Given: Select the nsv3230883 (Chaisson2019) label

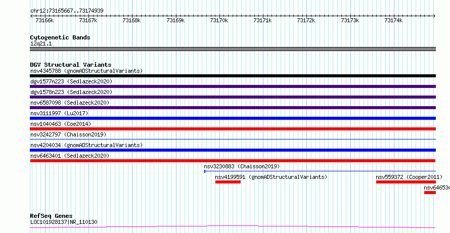Looking at the screenshot, I should click(242, 166).
